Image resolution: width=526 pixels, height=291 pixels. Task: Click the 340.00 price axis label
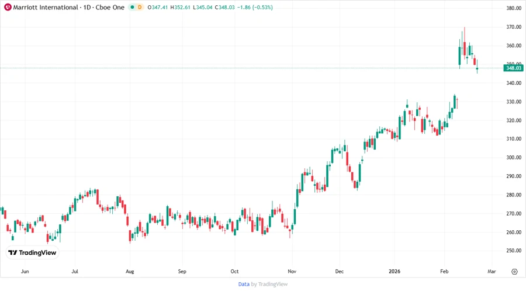pos(514,83)
